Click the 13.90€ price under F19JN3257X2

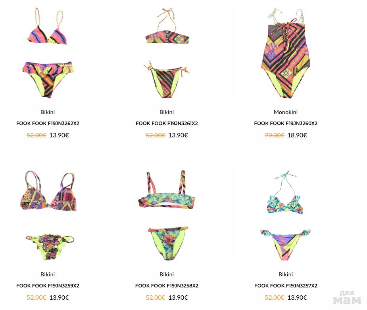tap(297, 298)
